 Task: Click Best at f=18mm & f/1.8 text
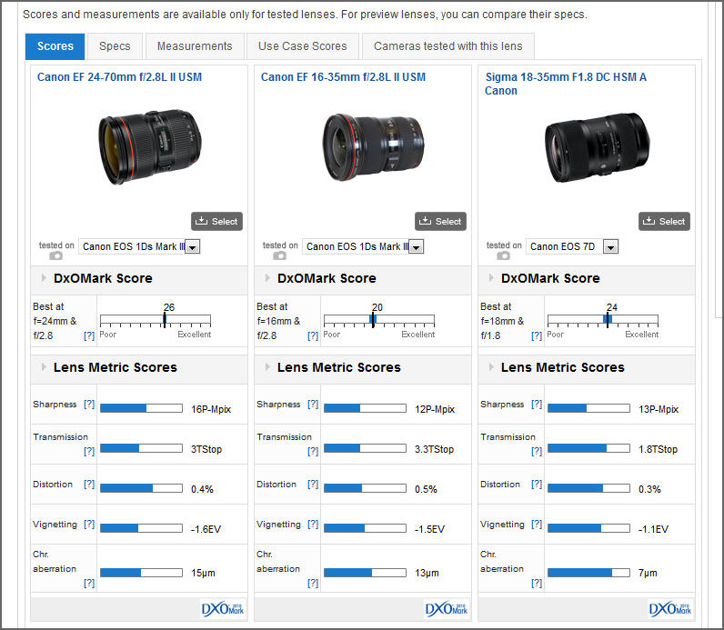(x=502, y=321)
